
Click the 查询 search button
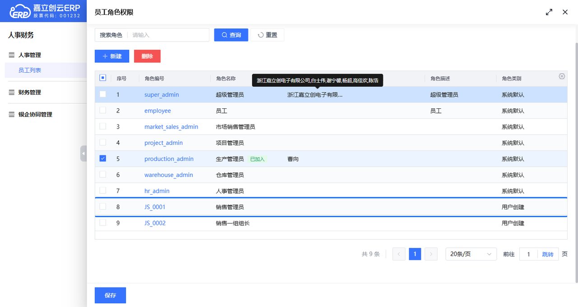(231, 35)
